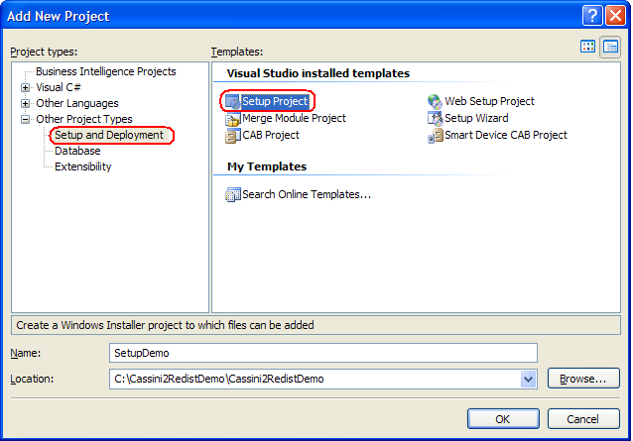Open Search Online Templates icon

233,194
